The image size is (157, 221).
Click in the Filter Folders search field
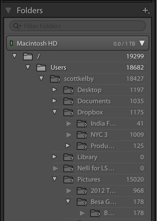pos(78,26)
